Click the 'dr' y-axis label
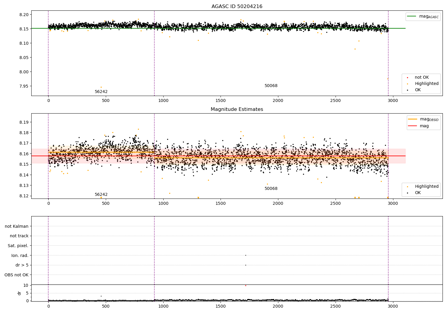This screenshot has width=447, height=313. (19, 293)
